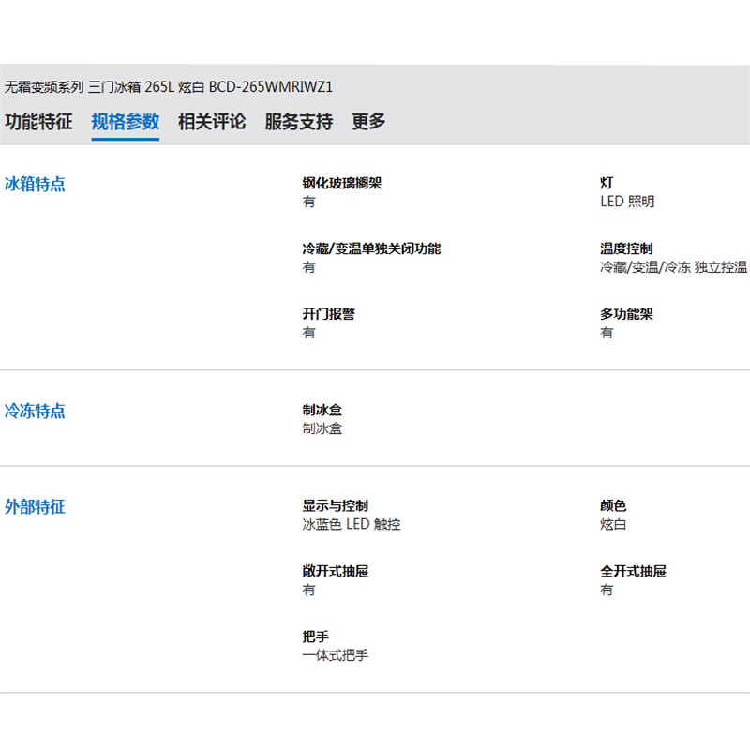750x750 pixels.
Task: Select the 冷藏/变温单独关闭功能 label
Action: [x=371, y=249]
